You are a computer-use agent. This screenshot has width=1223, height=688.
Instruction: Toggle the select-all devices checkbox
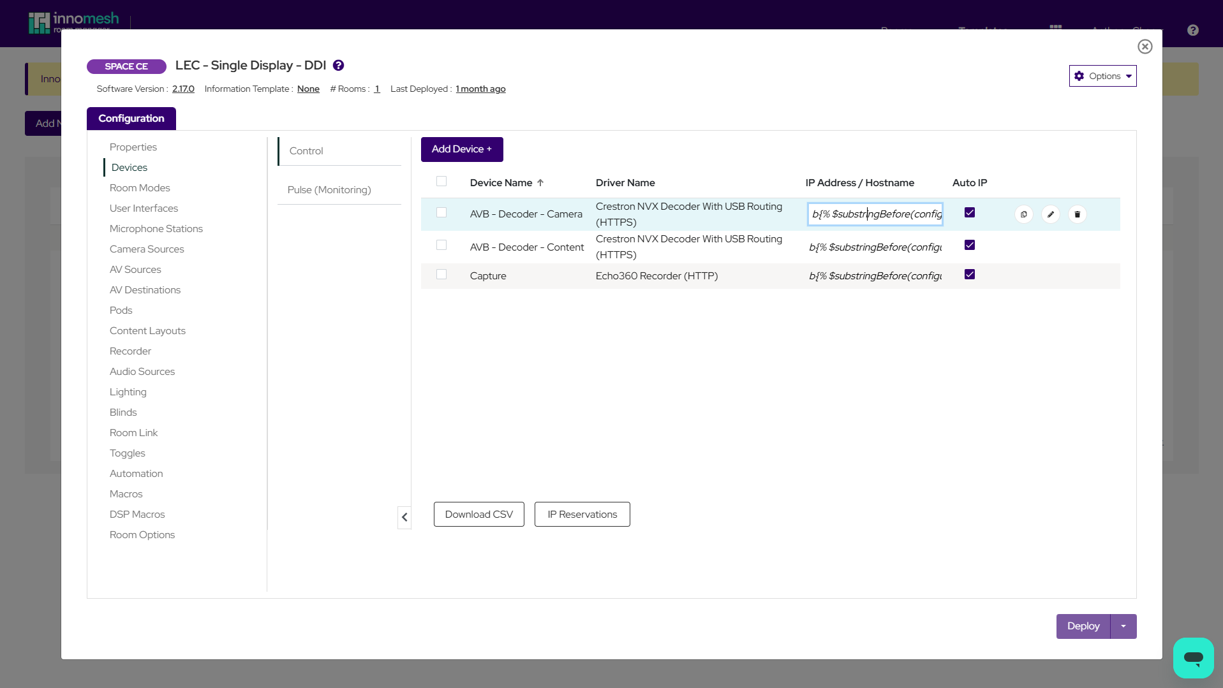point(441,181)
